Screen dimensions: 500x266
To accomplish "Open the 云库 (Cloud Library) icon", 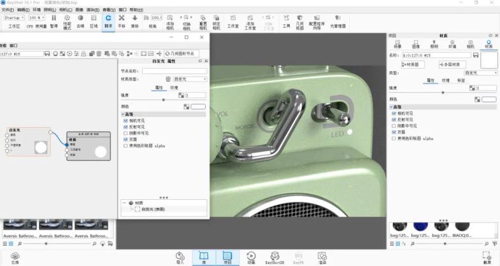I will pyautogui.click(x=15, y=255).
